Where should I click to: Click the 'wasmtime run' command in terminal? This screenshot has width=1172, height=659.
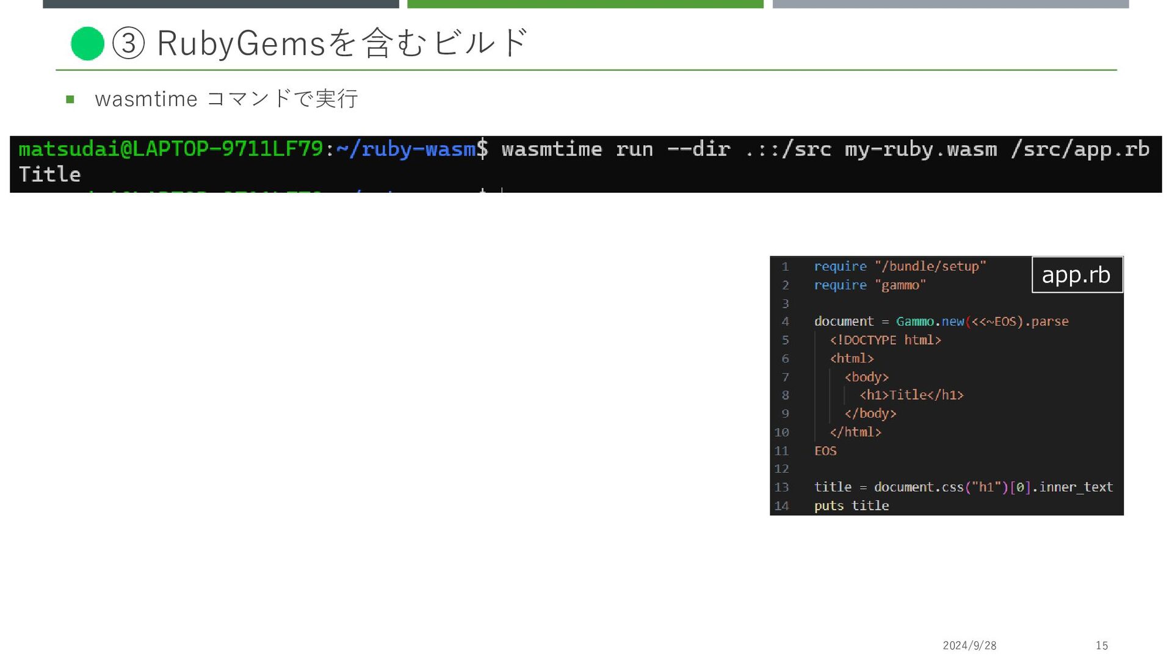577,149
